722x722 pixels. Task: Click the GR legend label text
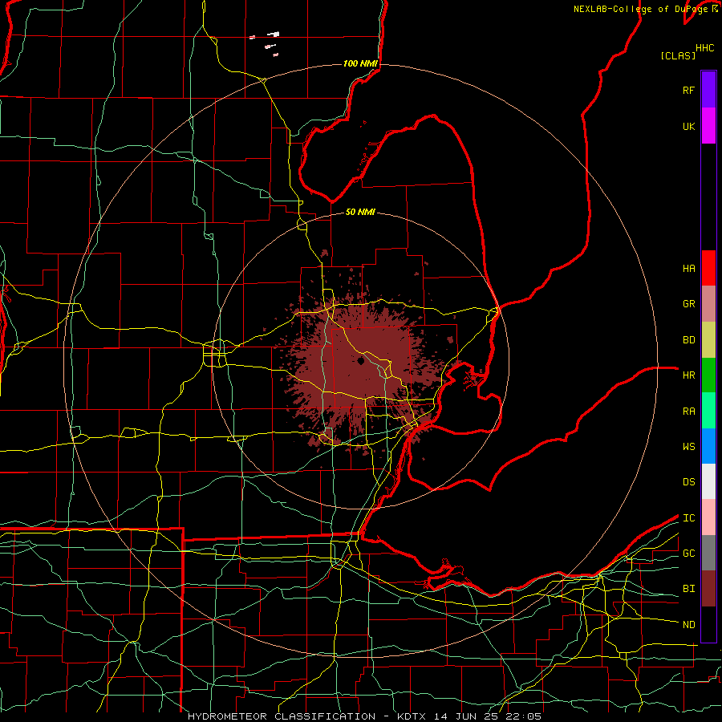(x=689, y=304)
